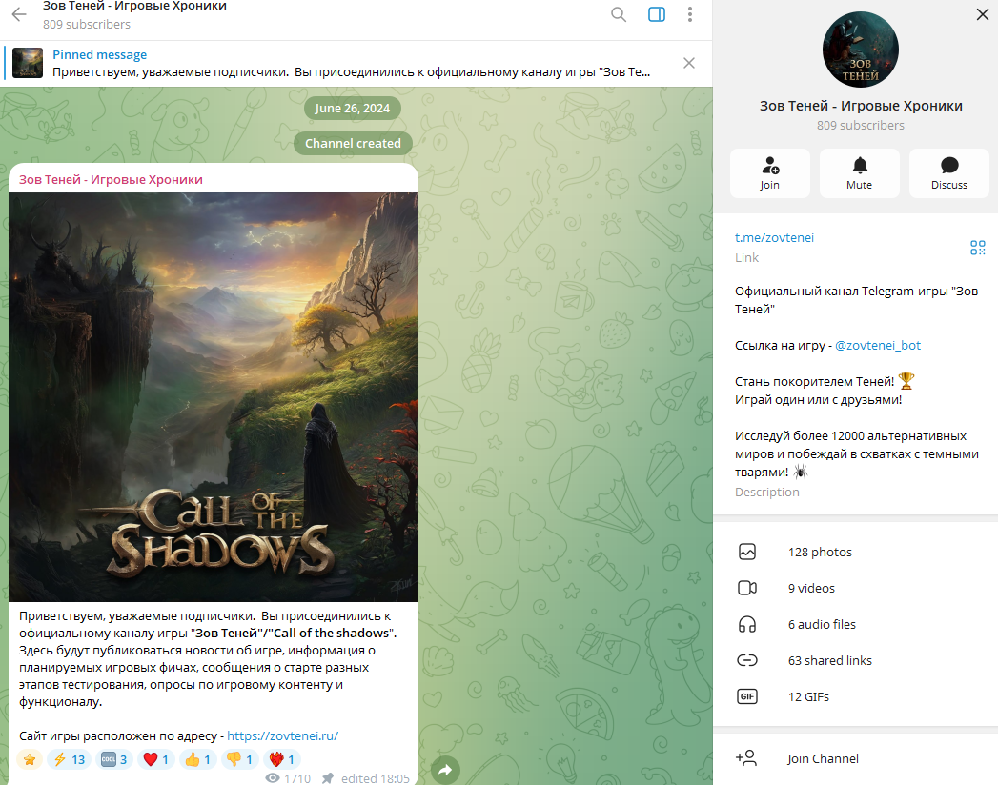Add the lightning reaction with 13
This screenshot has width=998, height=785.
pyautogui.click(x=70, y=759)
